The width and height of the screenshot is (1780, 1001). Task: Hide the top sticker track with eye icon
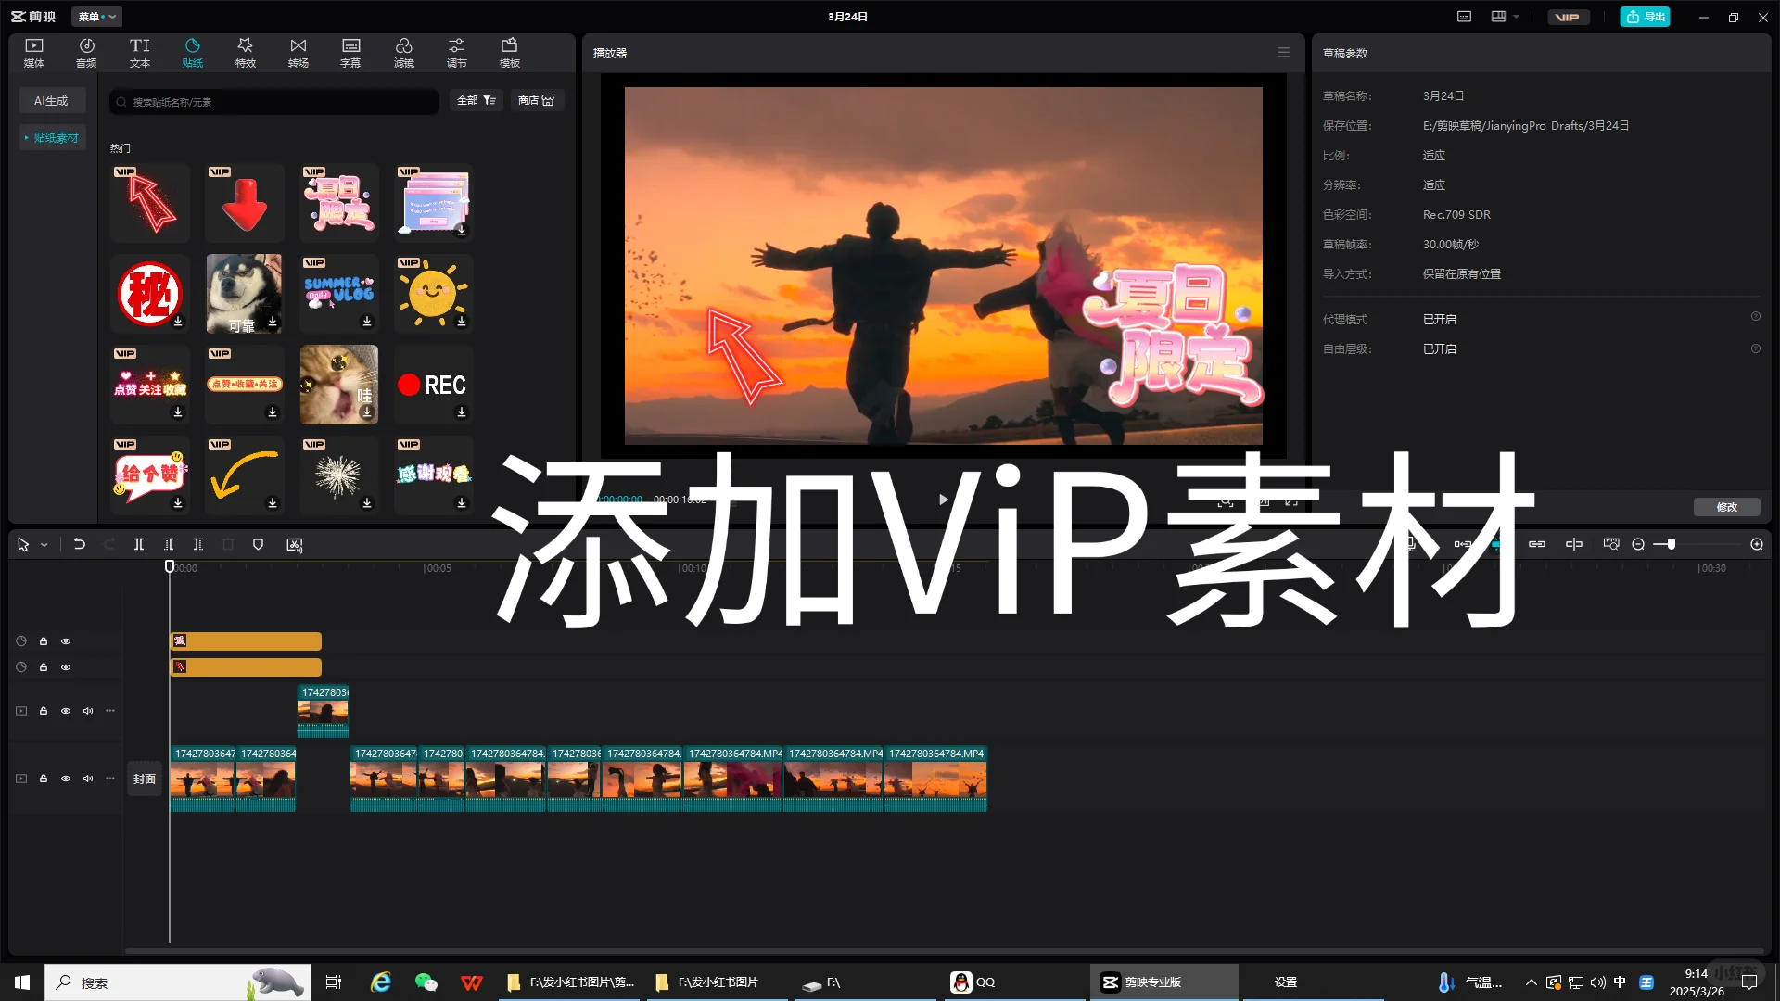point(66,641)
